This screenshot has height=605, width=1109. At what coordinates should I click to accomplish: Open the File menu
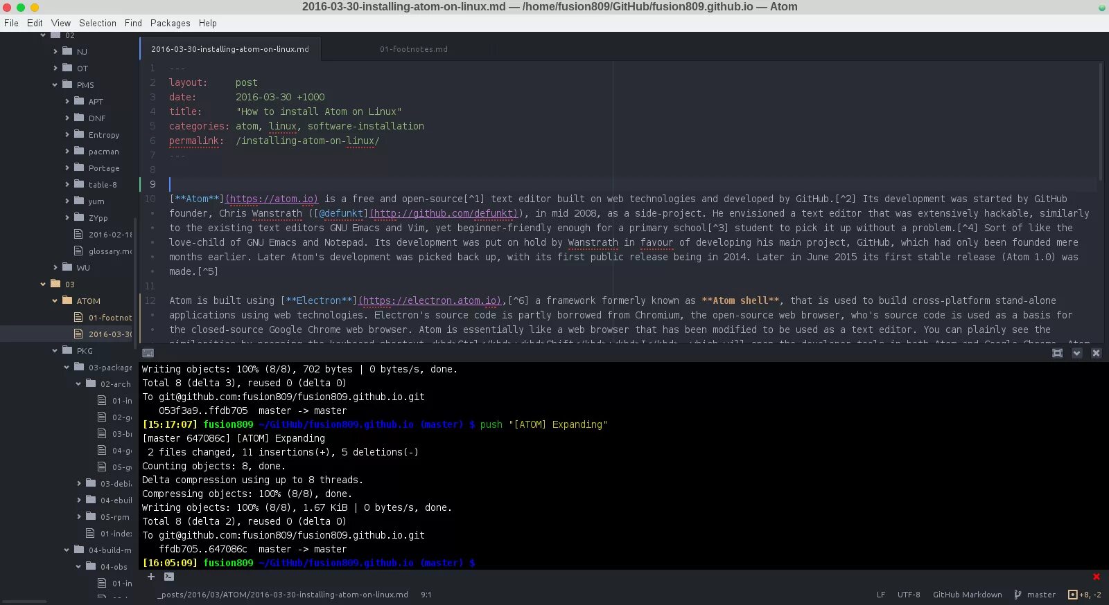click(x=11, y=23)
